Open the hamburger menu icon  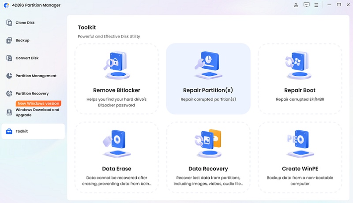[316, 5]
